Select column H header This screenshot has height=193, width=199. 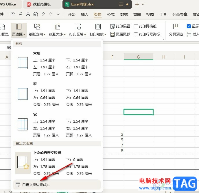coord(164,57)
